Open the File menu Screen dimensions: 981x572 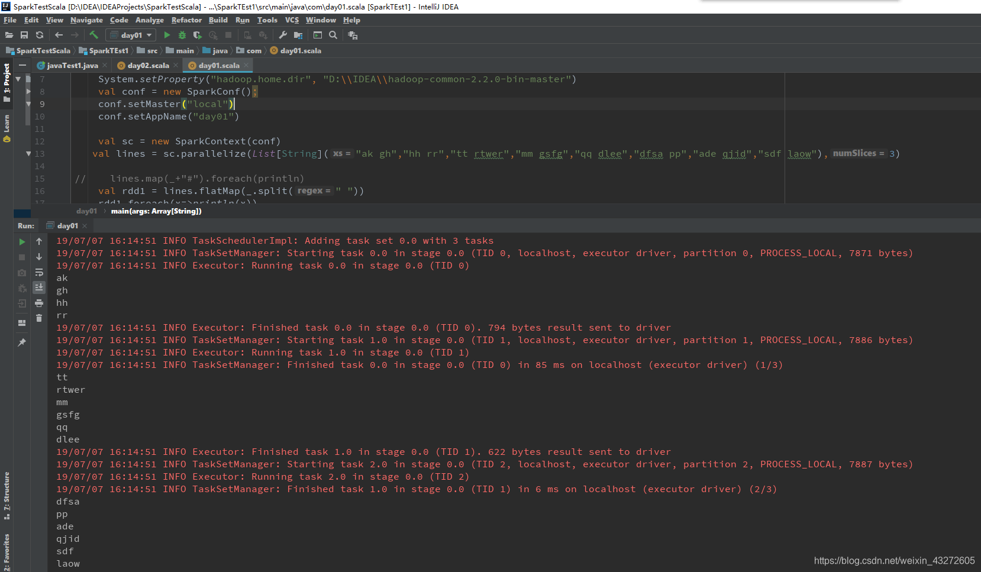click(10, 20)
